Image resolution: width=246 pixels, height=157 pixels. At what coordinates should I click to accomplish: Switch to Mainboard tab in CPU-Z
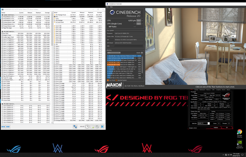(202, 90)
